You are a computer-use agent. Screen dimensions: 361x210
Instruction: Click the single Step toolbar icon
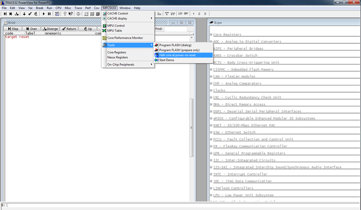(x=5, y=14)
